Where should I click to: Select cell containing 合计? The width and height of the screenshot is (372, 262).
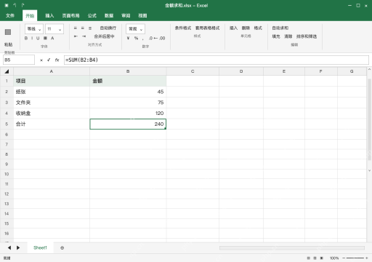click(52, 124)
